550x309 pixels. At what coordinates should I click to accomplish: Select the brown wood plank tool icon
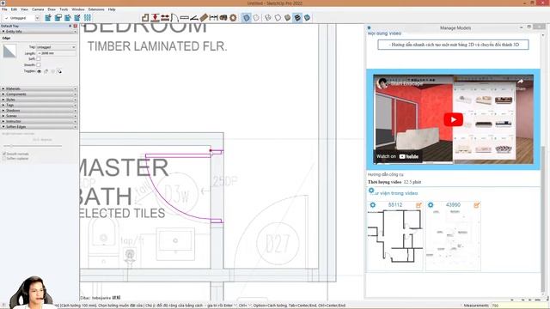[204, 17]
